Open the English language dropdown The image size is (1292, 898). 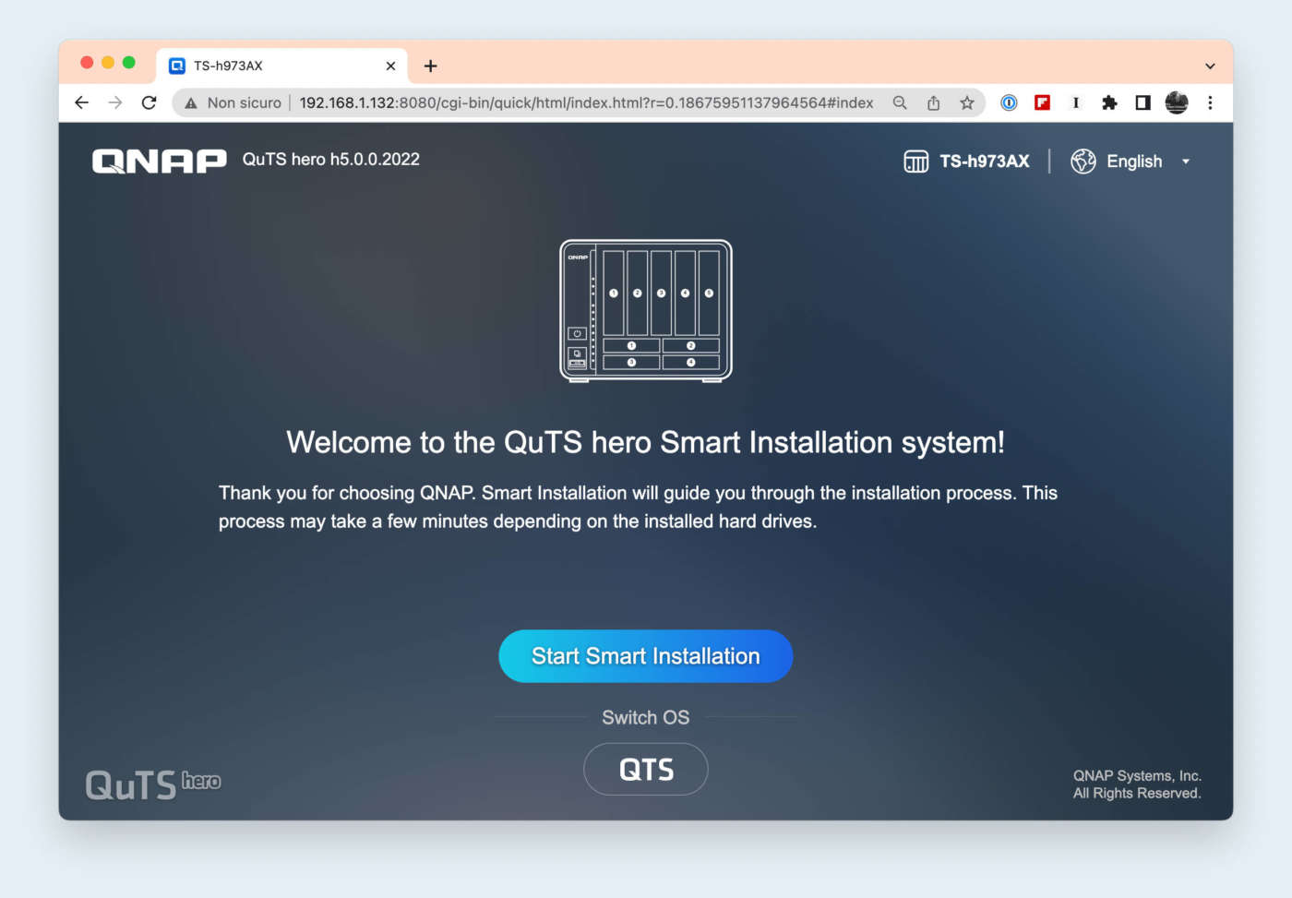[1148, 162]
